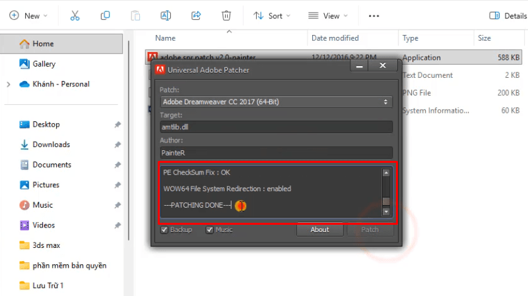Click the Copy icon in toolbar

(105, 15)
